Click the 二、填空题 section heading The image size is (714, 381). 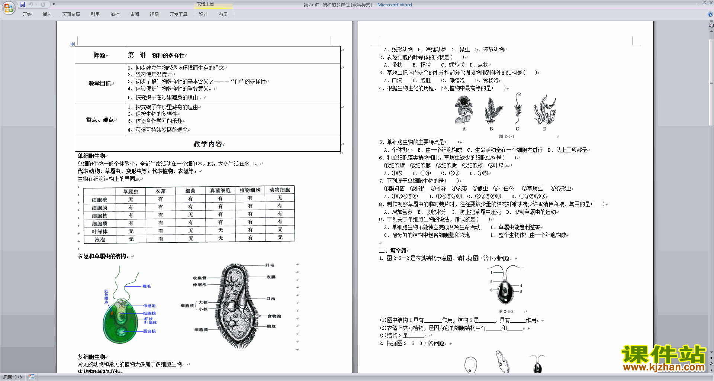pyautogui.click(x=393, y=251)
